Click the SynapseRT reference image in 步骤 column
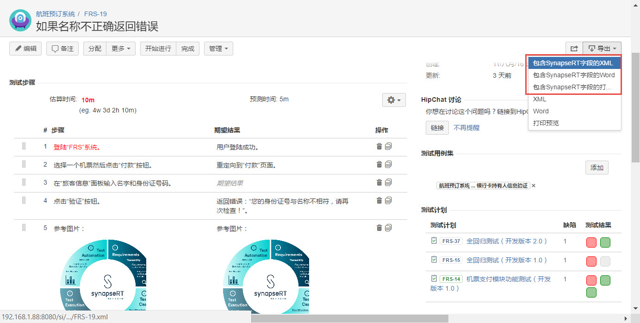 click(103, 275)
